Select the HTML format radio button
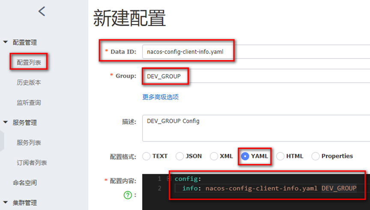This screenshot has width=370, height=210. point(280,156)
